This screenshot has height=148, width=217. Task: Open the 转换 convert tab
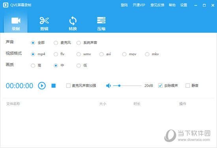coord(73,24)
